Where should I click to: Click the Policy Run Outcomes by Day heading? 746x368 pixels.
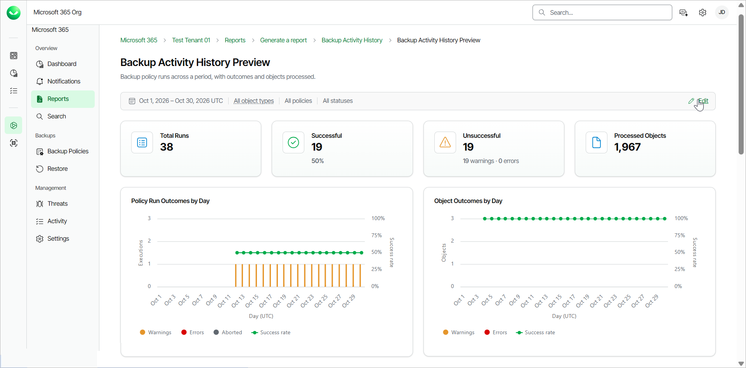coord(170,201)
